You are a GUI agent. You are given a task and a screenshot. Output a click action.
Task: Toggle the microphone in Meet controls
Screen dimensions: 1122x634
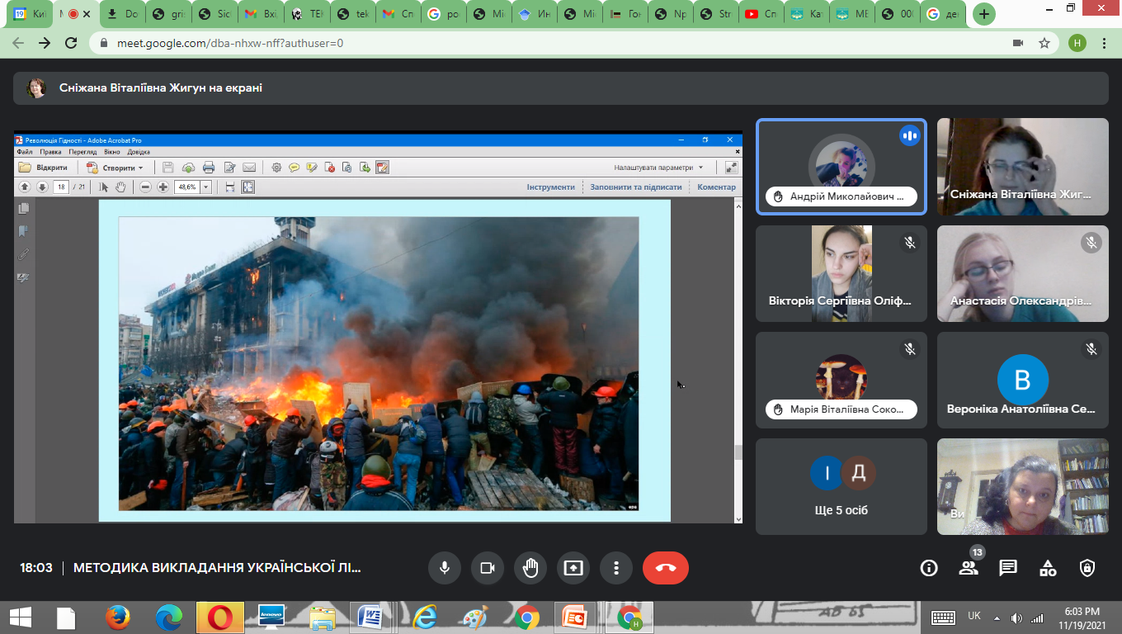[x=445, y=568]
